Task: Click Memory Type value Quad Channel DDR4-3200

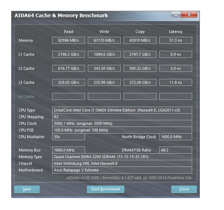Action: click(x=122, y=157)
